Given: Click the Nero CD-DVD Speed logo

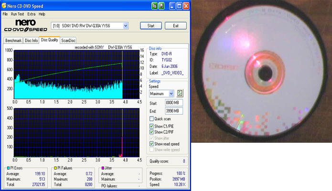Looking at the screenshot, I should [x=26, y=25].
